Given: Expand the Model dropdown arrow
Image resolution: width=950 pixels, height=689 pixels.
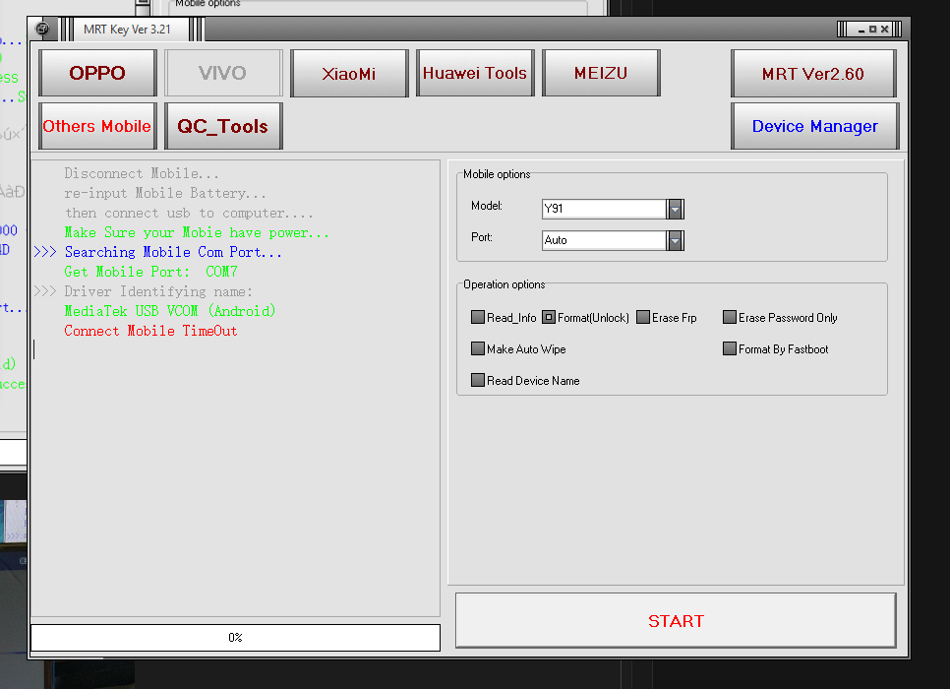Looking at the screenshot, I should pyautogui.click(x=675, y=210).
